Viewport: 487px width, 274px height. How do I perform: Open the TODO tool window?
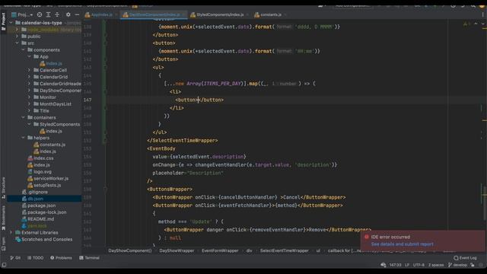36,258
